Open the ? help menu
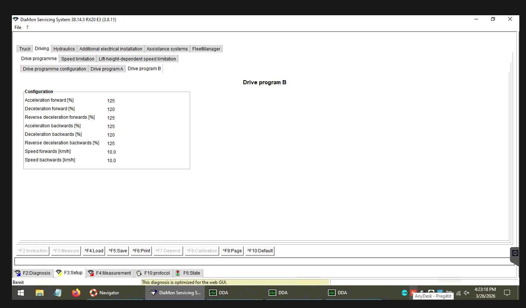The width and height of the screenshot is (526, 308). (x=27, y=27)
